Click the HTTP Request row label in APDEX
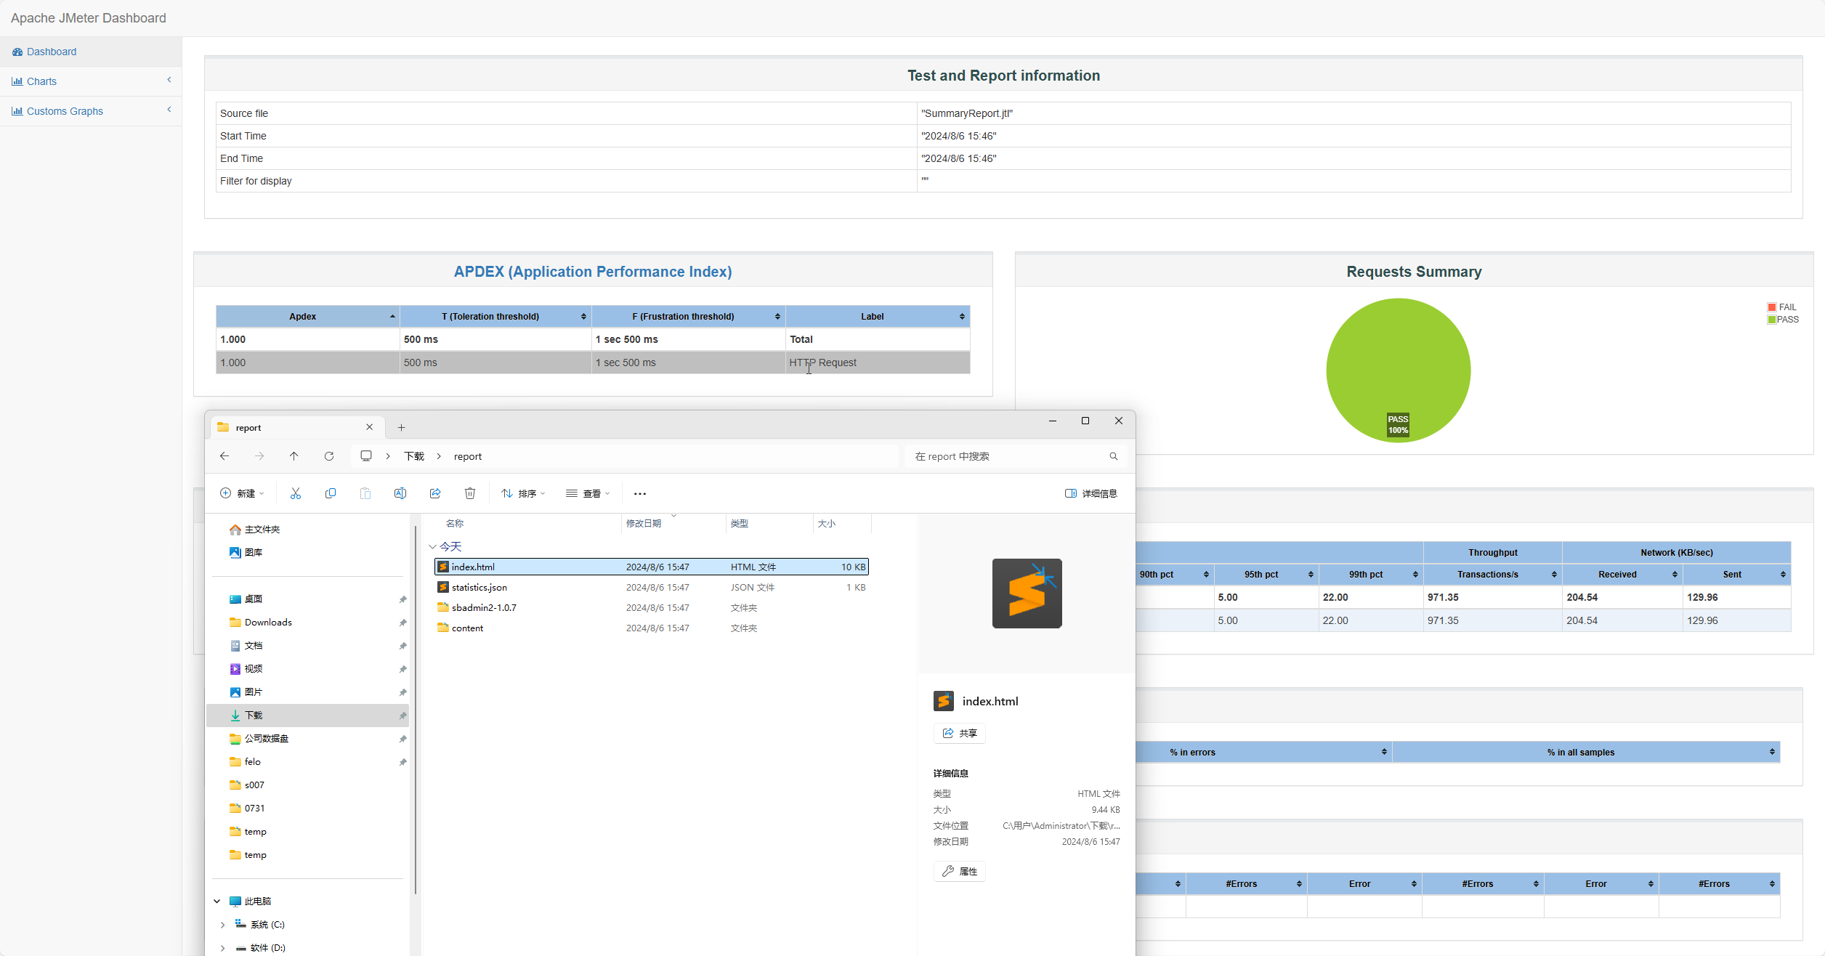1825x956 pixels. click(x=822, y=362)
